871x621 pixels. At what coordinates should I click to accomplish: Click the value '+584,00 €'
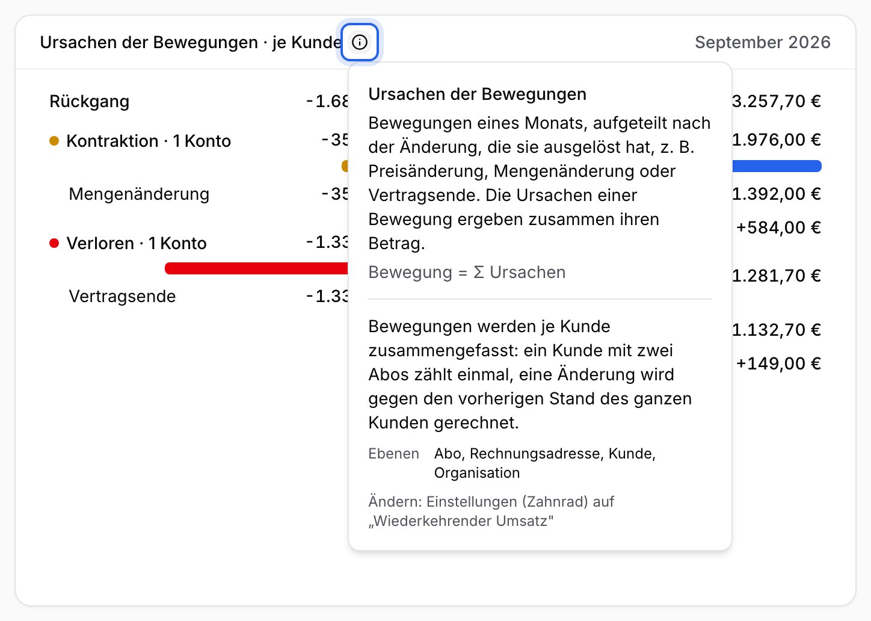pyautogui.click(x=779, y=227)
